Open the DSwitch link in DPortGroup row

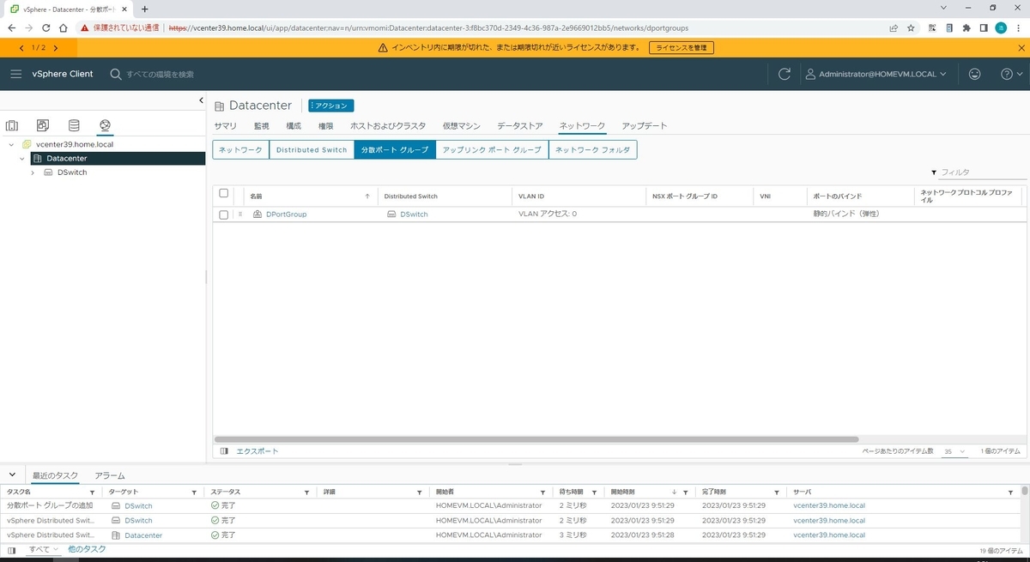click(x=414, y=215)
